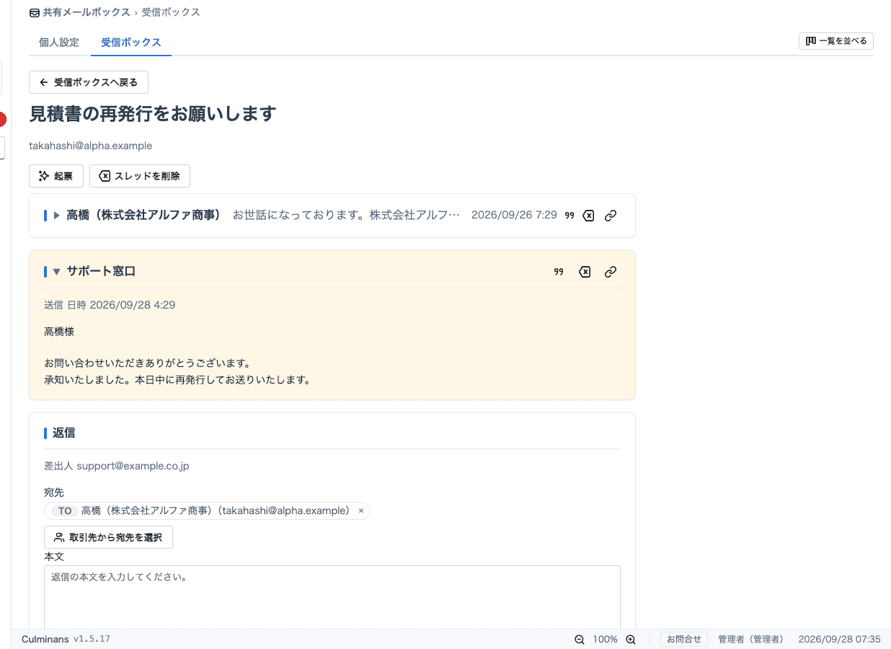Zoom in with the plus magnifier icon
This screenshot has width=891, height=649.
[631, 640]
